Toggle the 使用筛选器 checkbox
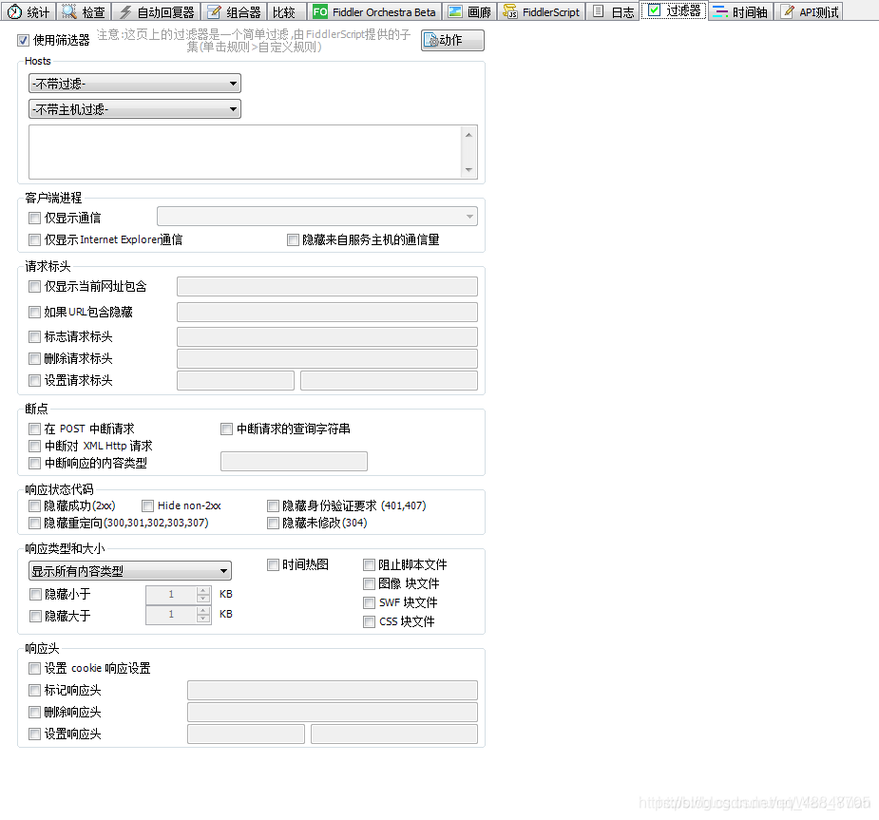This screenshot has height=820, width=879. click(23, 40)
